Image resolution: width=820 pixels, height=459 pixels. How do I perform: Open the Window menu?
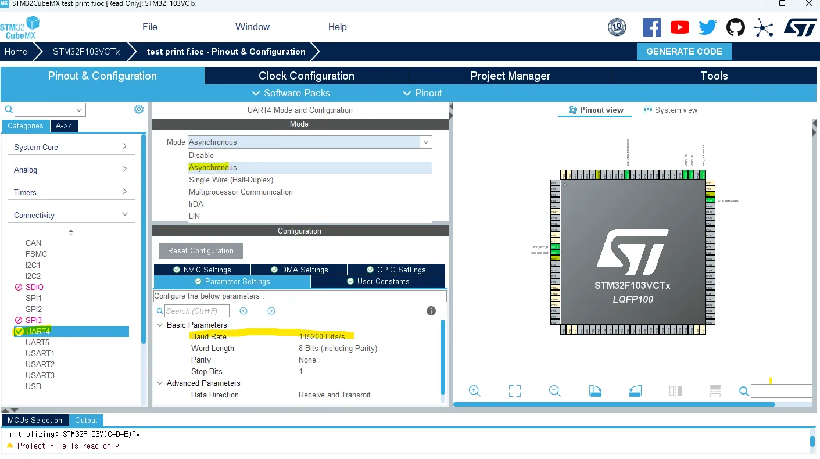pos(252,27)
